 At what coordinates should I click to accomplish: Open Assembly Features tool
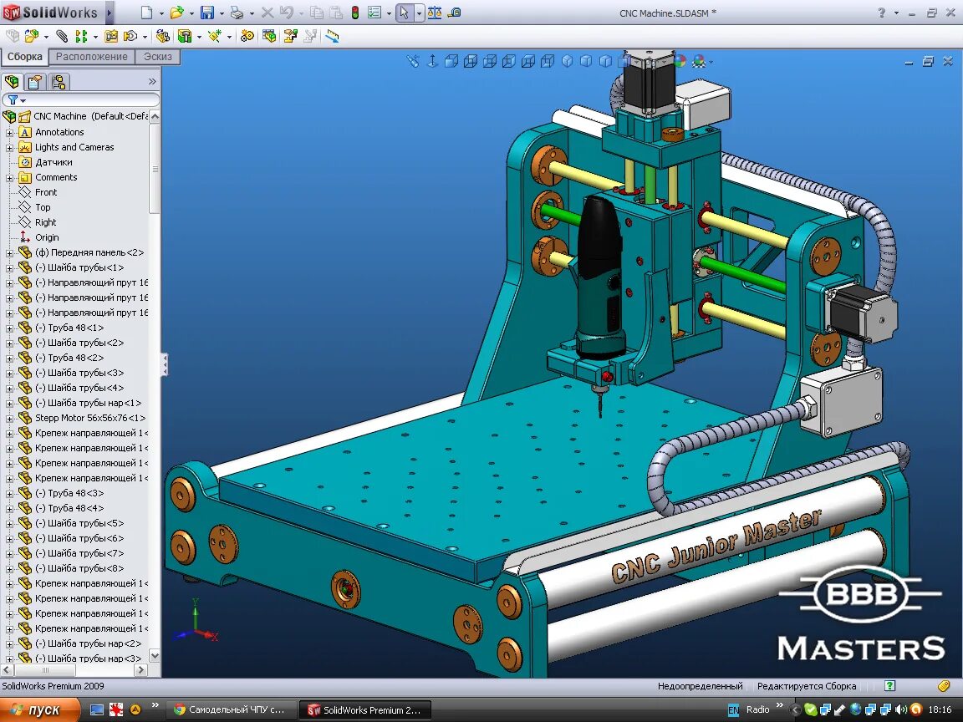185,36
